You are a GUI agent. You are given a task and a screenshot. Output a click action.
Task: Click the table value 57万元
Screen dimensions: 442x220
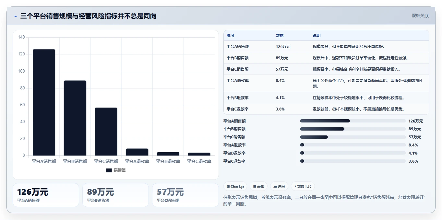[x=282, y=69]
